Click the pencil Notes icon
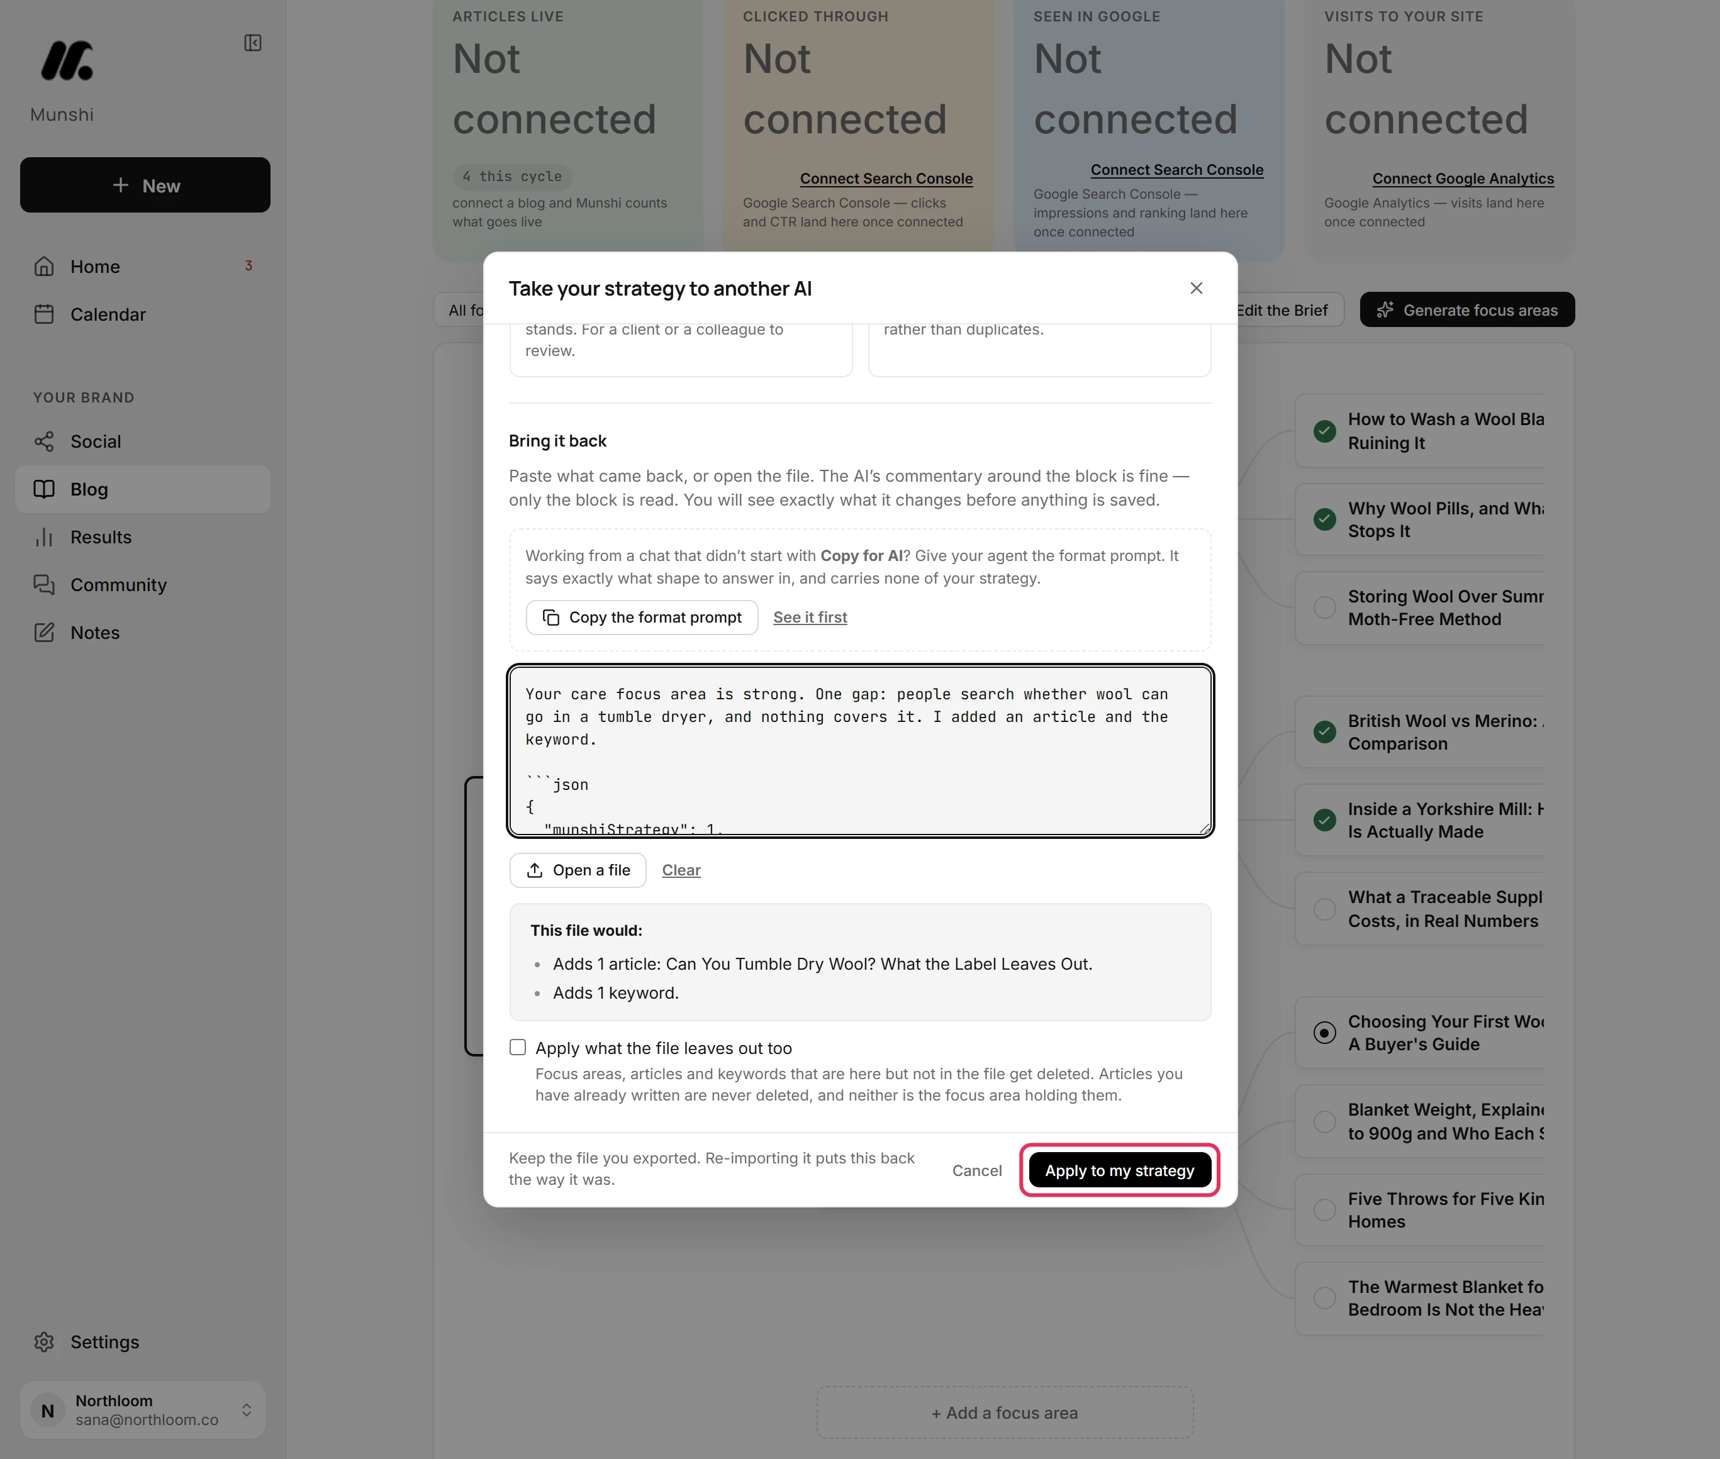The height and width of the screenshot is (1459, 1720). (x=44, y=633)
